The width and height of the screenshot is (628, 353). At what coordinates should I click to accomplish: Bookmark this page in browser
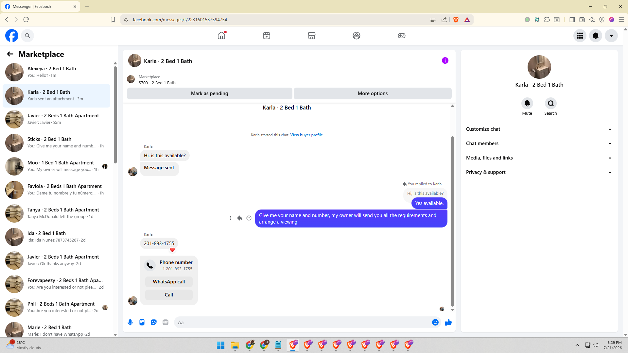point(113,20)
